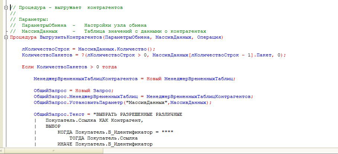Click the red keyword "Если"
338x154 pixels.
pyautogui.click(x=28, y=67)
